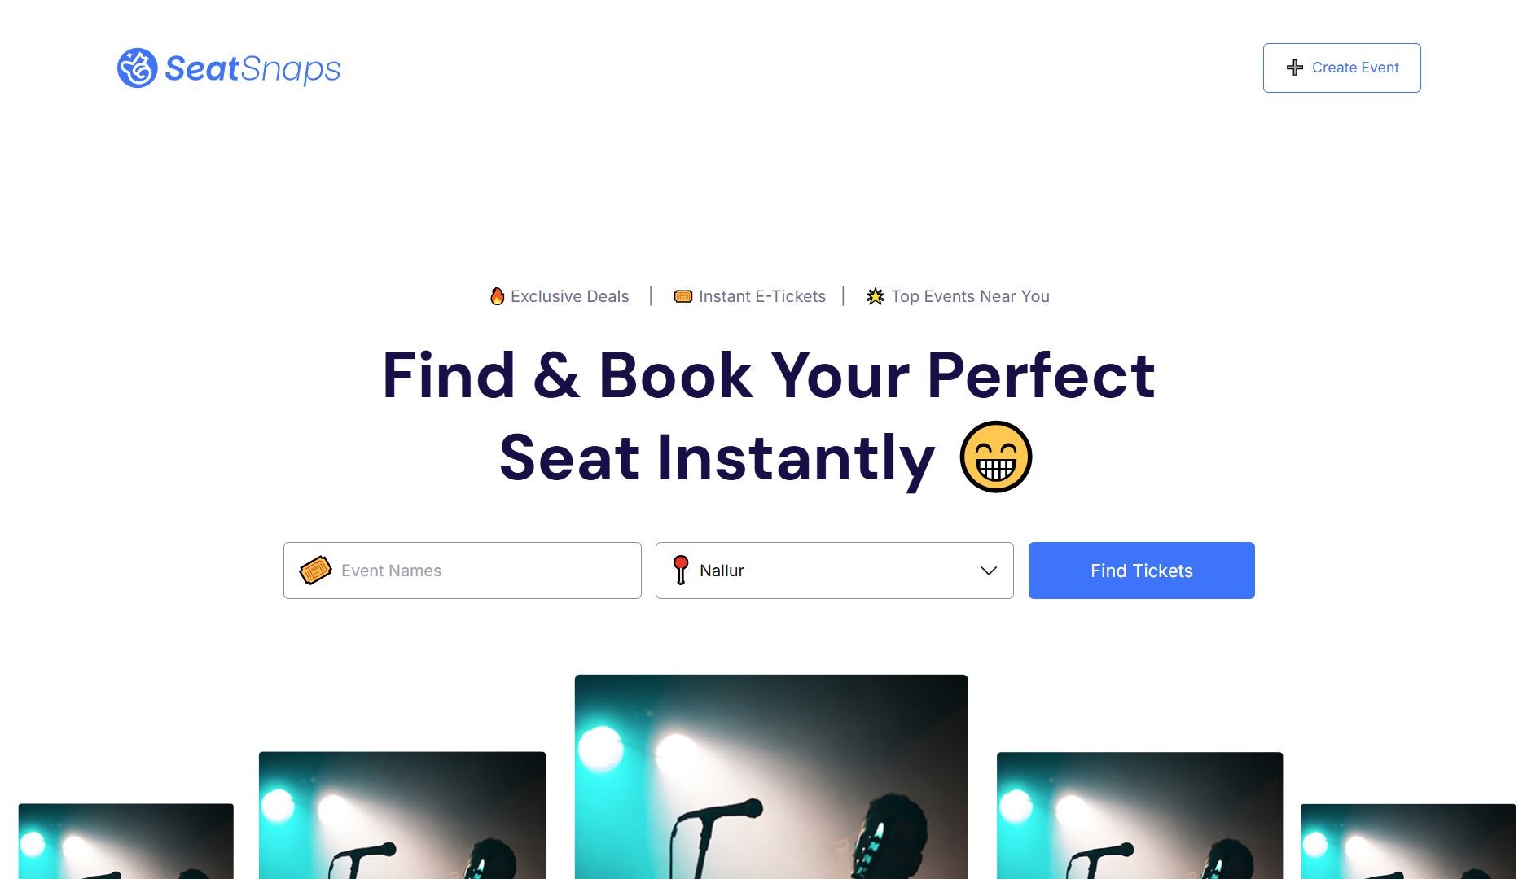The height and width of the screenshot is (879, 1536).
Task: Click the Instant E-Tickets label
Action: [761, 296]
